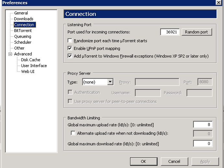Select User Interface under Advanced
Viewport: 224px width, 168px height.
point(34,66)
